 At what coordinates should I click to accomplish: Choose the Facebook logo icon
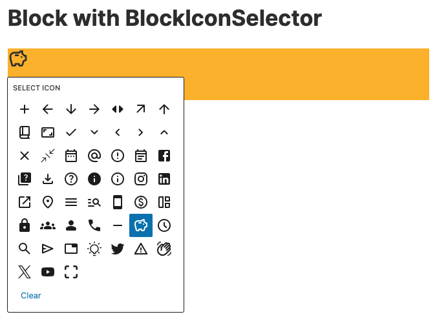coord(164,156)
